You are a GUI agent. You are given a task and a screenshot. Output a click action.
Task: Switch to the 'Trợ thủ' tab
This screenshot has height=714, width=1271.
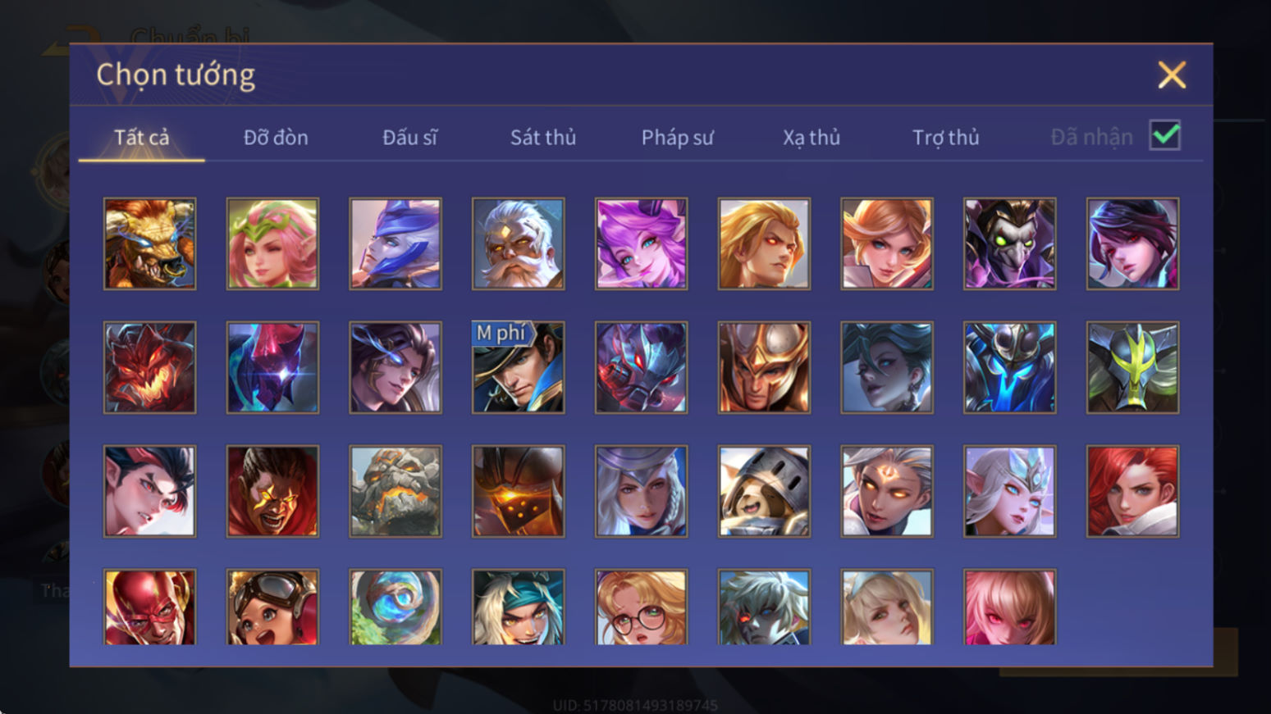click(946, 138)
